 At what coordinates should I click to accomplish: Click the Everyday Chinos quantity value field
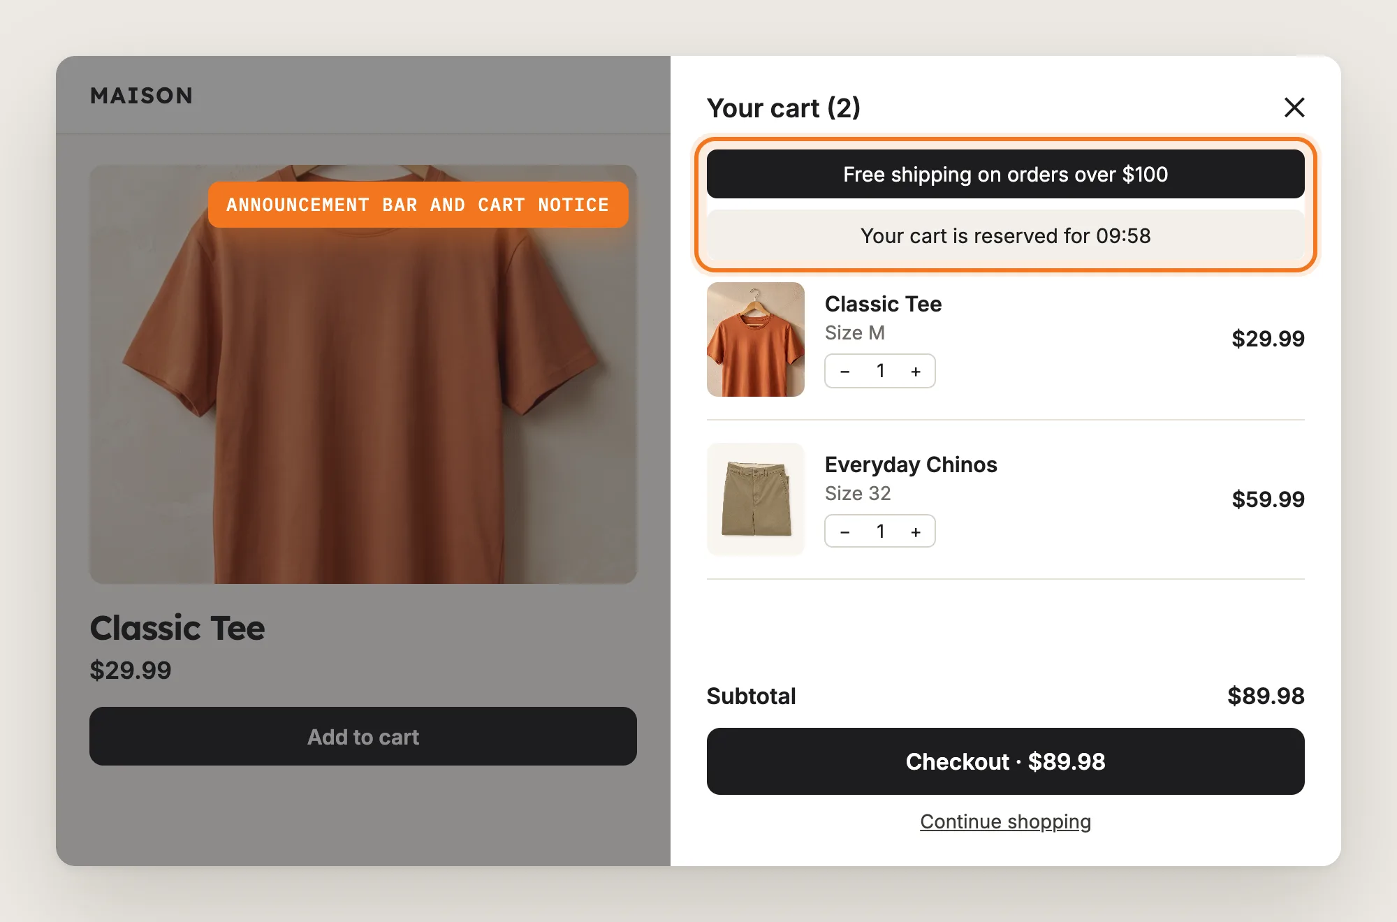[880, 532]
